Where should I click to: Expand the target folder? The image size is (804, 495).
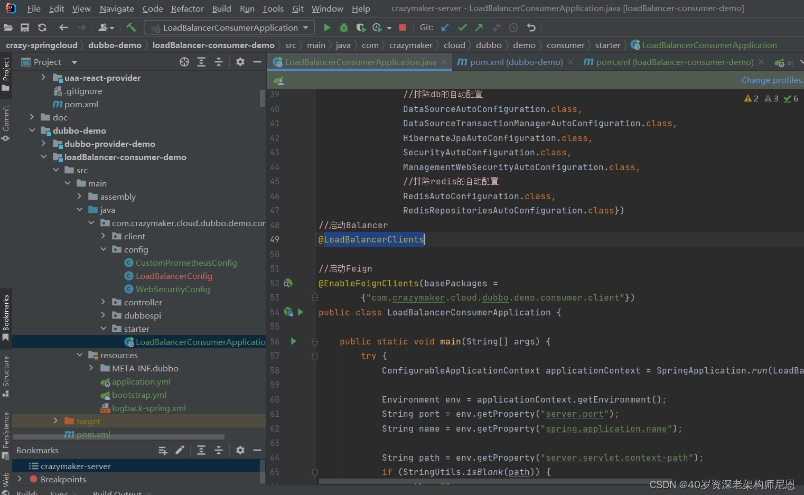click(x=55, y=421)
